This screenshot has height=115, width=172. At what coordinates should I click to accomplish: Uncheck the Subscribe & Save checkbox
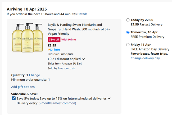14,98
